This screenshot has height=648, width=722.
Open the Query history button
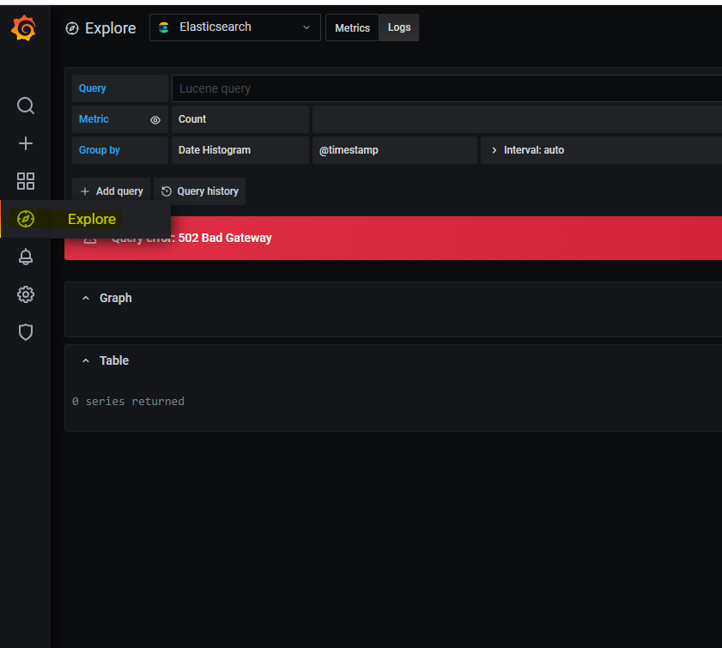tap(199, 191)
